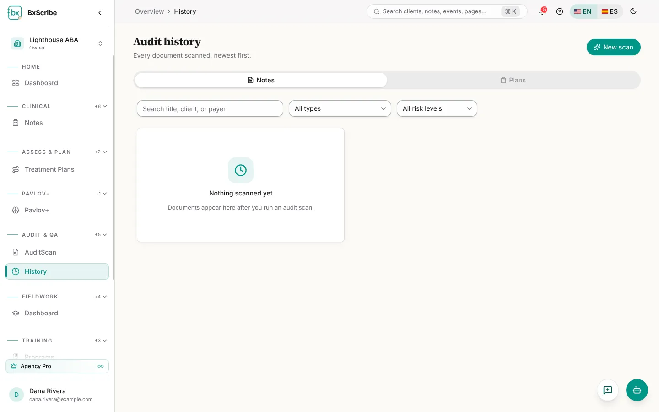Image resolution: width=659 pixels, height=412 pixels.
Task: Open the Lighthouse ABA workspace switcher
Action: coord(57,43)
